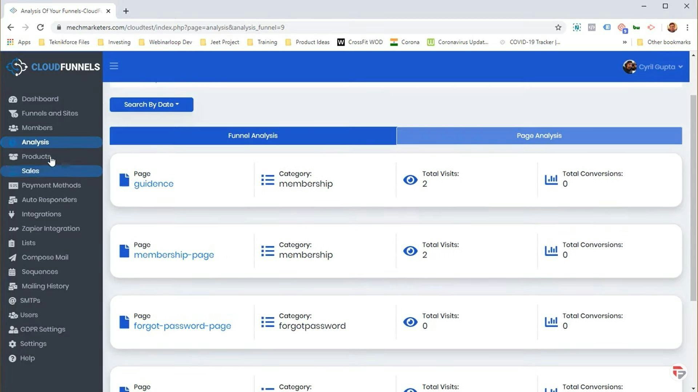Switch to the Page Analysis tab
This screenshot has width=698, height=392.
coord(539,136)
